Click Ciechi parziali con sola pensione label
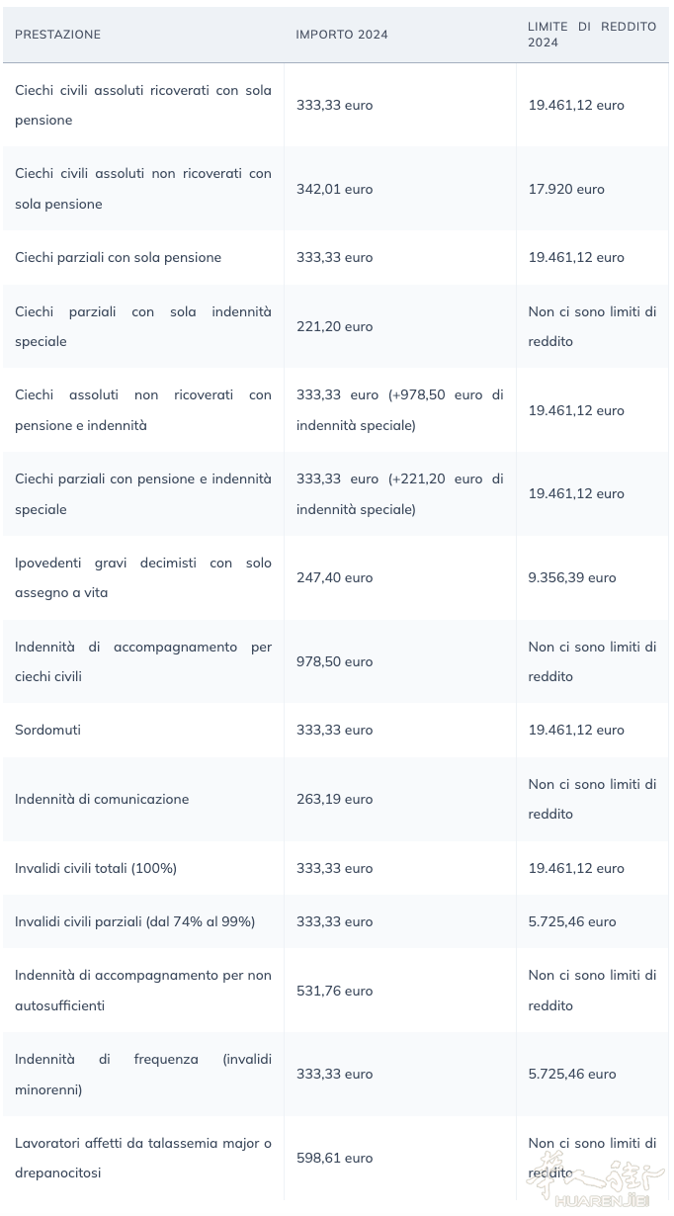 point(118,257)
